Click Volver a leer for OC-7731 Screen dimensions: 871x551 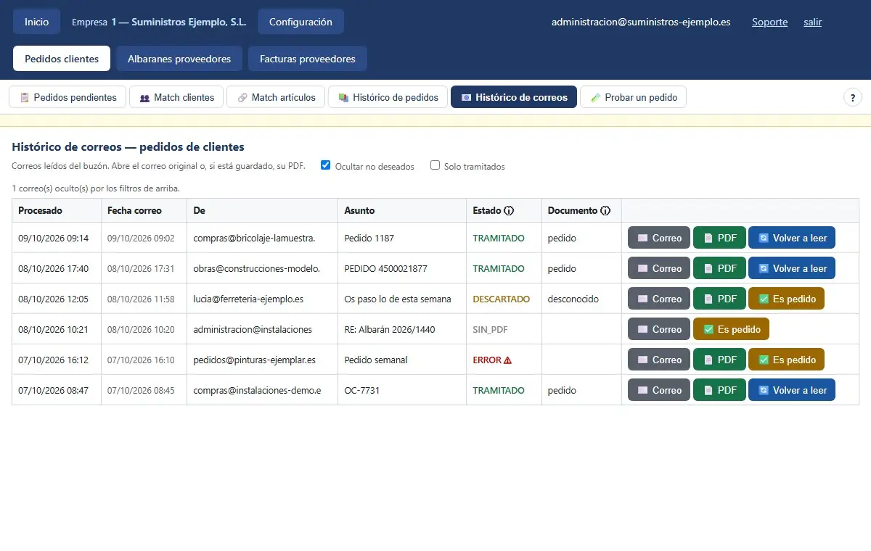[792, 390]
